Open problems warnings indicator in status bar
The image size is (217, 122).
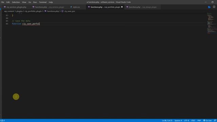pos(2,121)
